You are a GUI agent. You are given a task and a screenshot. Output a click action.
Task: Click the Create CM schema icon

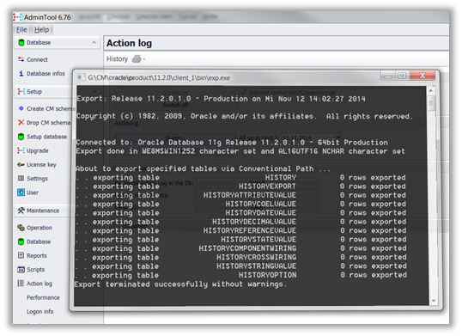click(x=21, y=108)
